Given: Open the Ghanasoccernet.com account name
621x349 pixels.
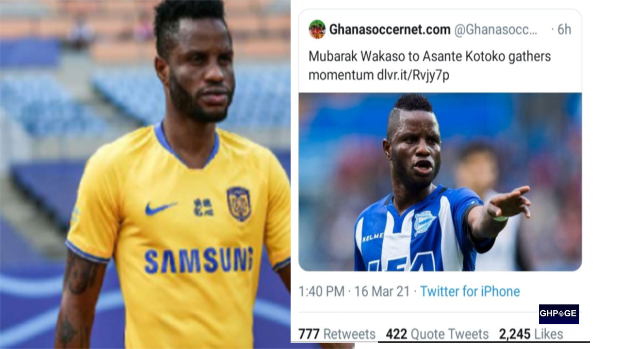Looking at the screenshot, I should (x=390, y=30).
